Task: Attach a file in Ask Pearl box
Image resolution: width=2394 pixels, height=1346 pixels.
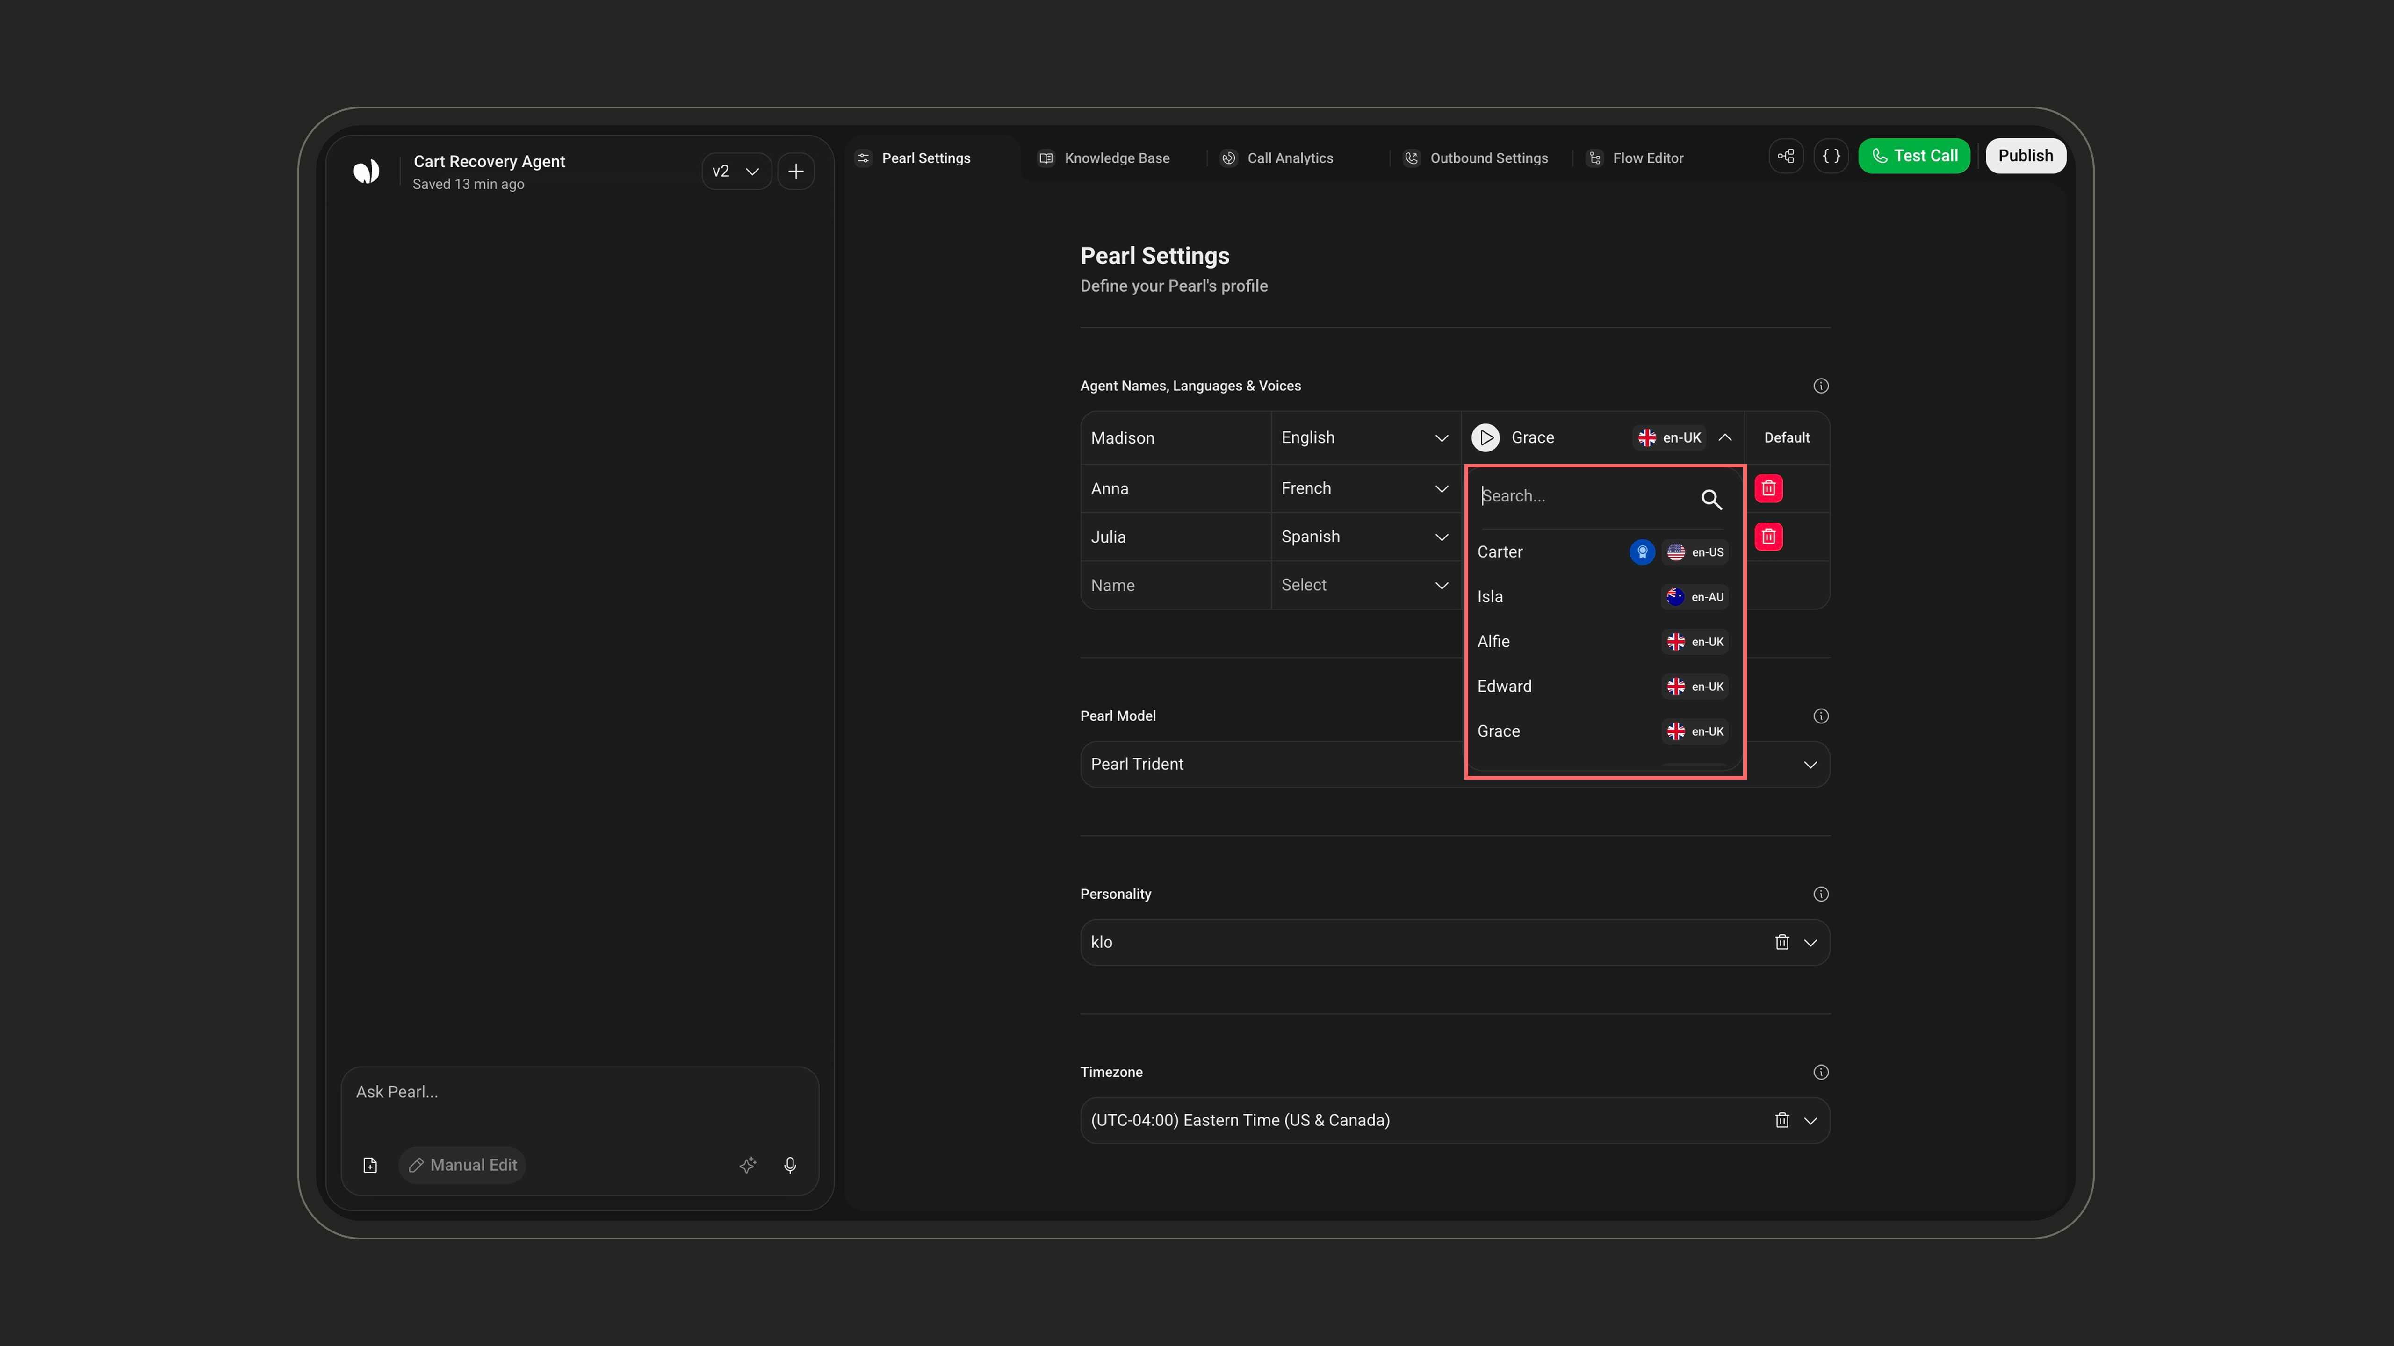Action: point(370,1165)
